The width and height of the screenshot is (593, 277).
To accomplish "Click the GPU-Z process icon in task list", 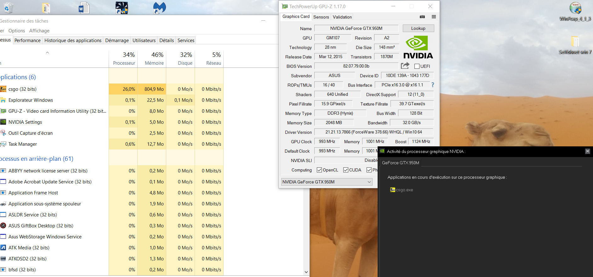I will point(3,111).
